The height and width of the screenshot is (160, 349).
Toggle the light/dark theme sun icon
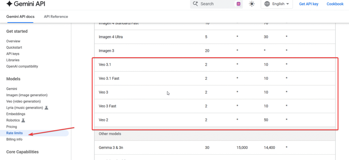[252, 4]
